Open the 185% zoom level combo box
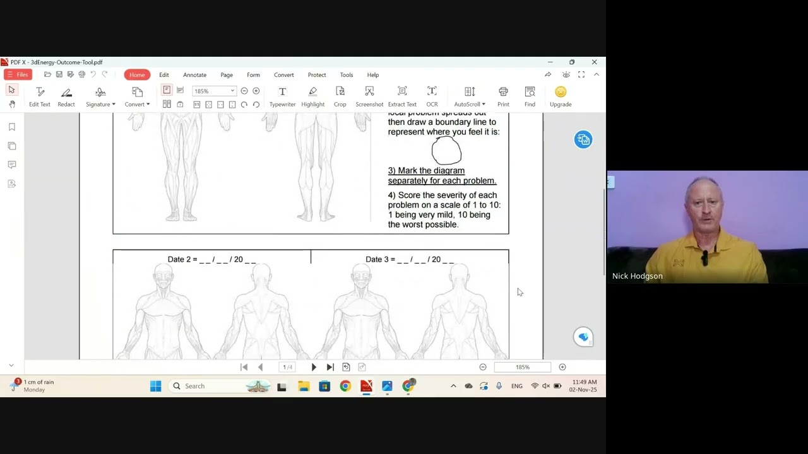 coord(214,91)
